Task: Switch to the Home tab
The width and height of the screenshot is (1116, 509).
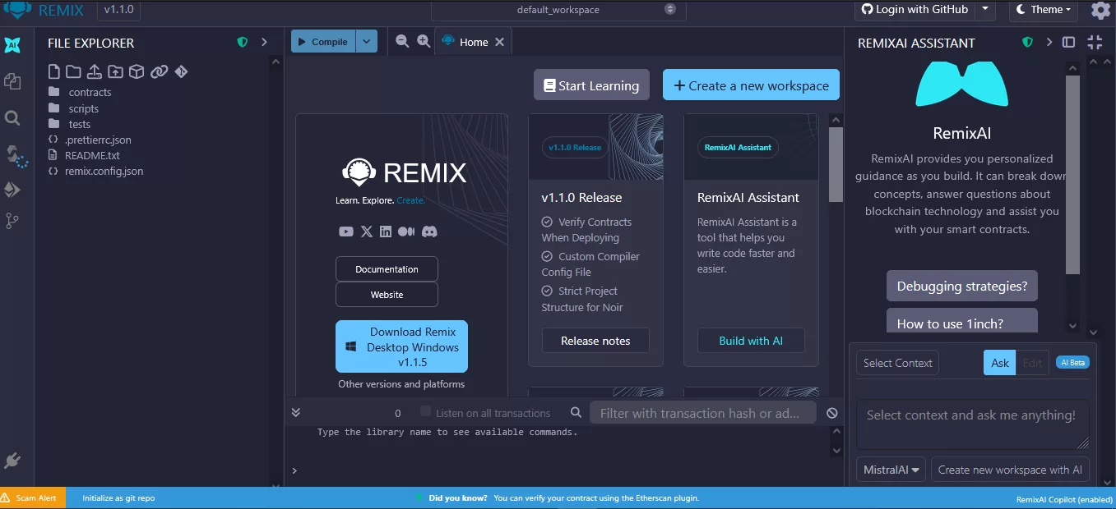Action: (x=473, y=42)
